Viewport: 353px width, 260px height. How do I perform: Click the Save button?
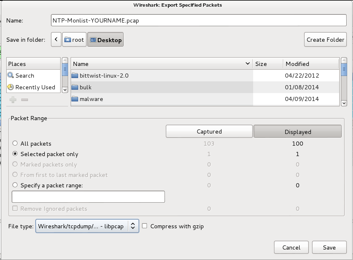coord(329,247)
